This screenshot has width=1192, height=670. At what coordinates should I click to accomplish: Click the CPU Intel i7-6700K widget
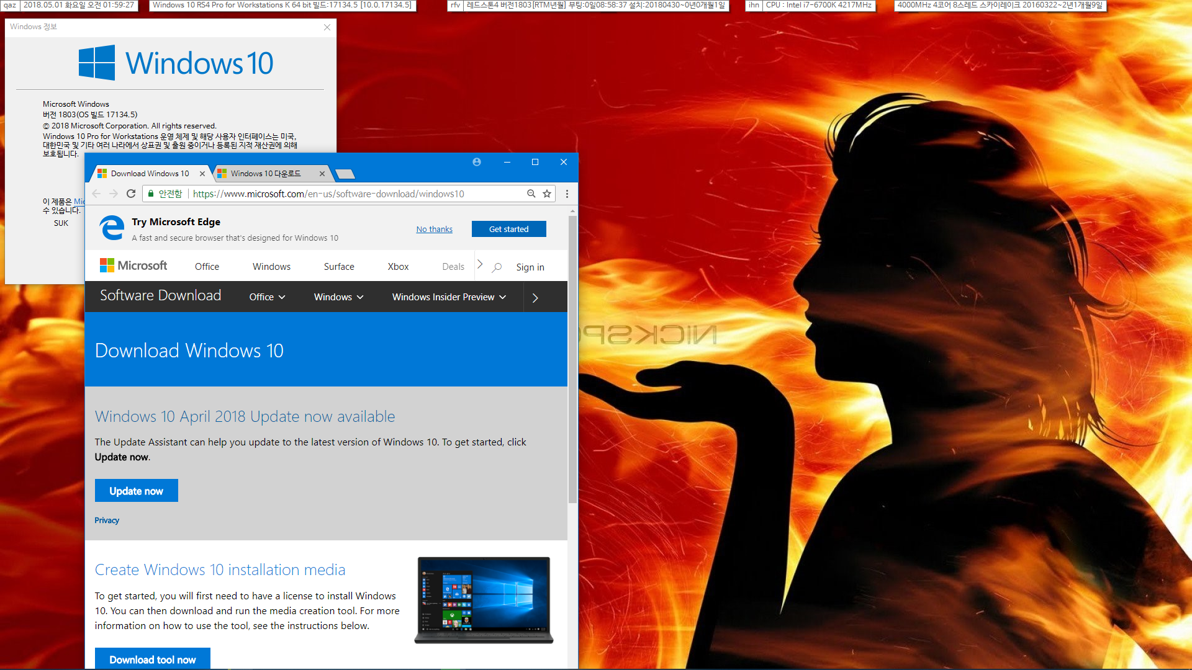(x=818, y=5)
